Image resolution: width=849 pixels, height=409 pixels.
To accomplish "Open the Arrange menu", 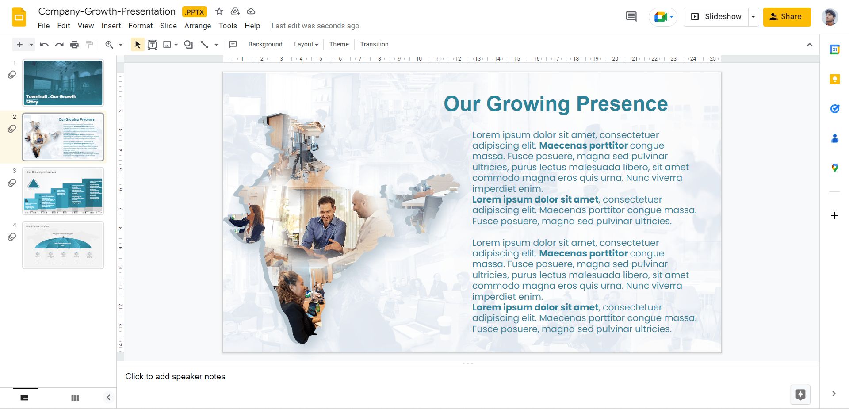I will (x=198, y=26).
